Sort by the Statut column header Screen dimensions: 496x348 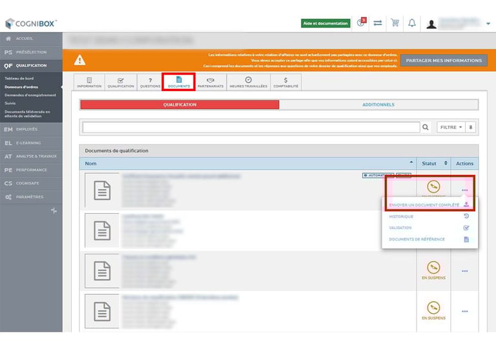(x=434, y=163)
